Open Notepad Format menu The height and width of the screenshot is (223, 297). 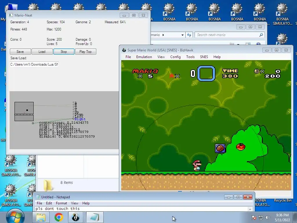pyautogui.click(x=61, y=203)
